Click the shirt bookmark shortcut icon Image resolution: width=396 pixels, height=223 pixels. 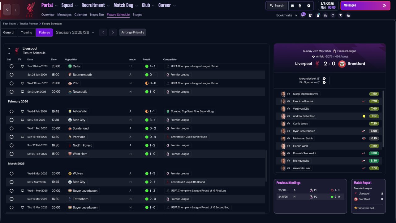[x=310, y=15]
